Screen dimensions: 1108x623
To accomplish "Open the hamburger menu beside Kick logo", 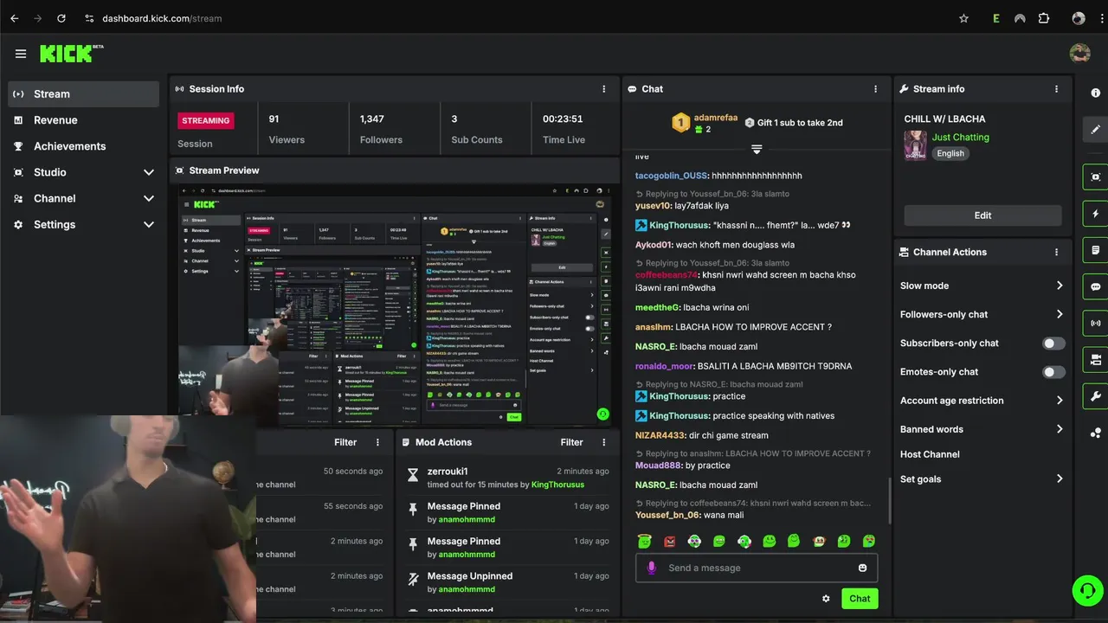I will point(21,54).
